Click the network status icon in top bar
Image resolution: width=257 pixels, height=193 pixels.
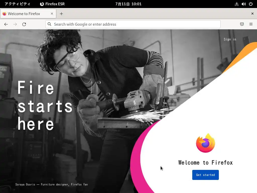tap(236, 4)
